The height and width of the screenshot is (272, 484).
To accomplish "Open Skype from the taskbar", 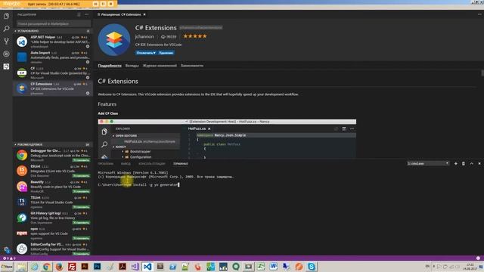I will coord(312,267).
